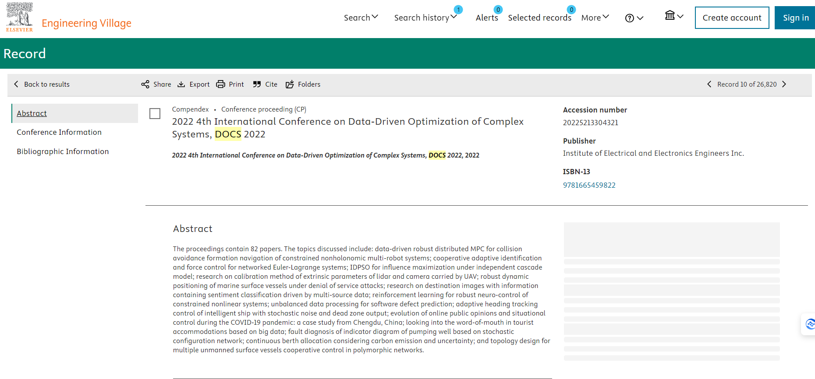815x379 pixels.
Task: Open Folders via the folder icon
Action: tap(290, 84)
